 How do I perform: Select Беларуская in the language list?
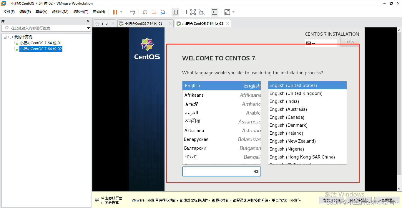click(x=222, y=139)
